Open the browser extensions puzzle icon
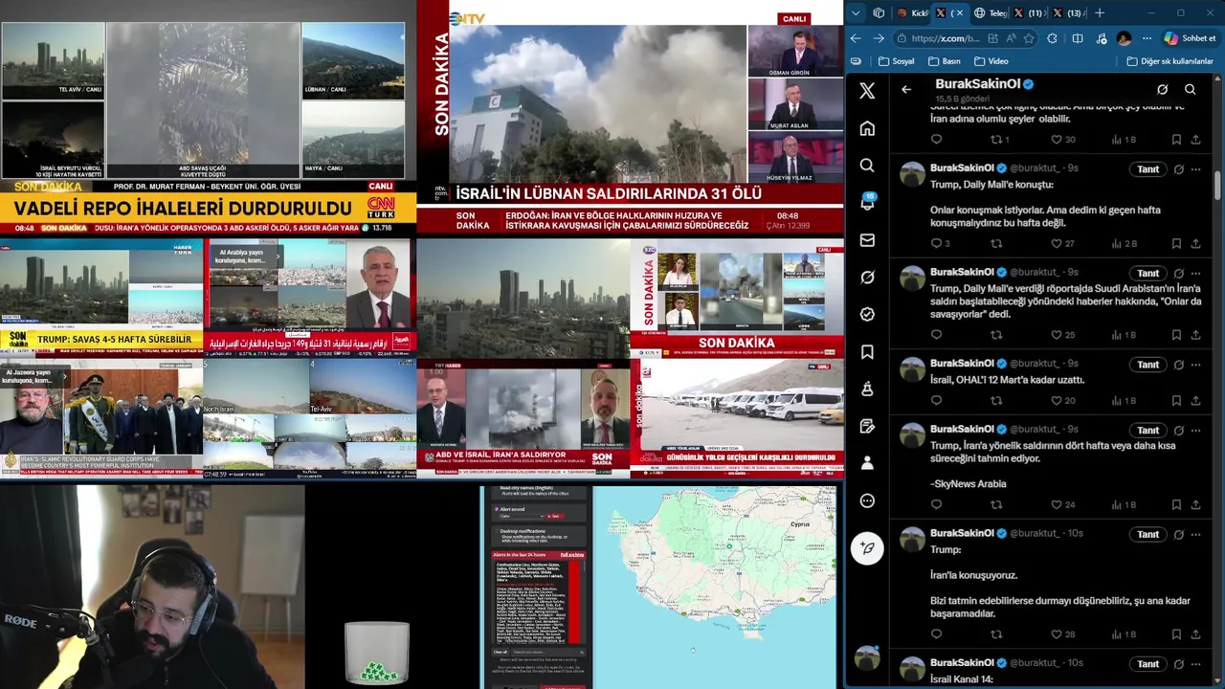 tap(1053, 38)
